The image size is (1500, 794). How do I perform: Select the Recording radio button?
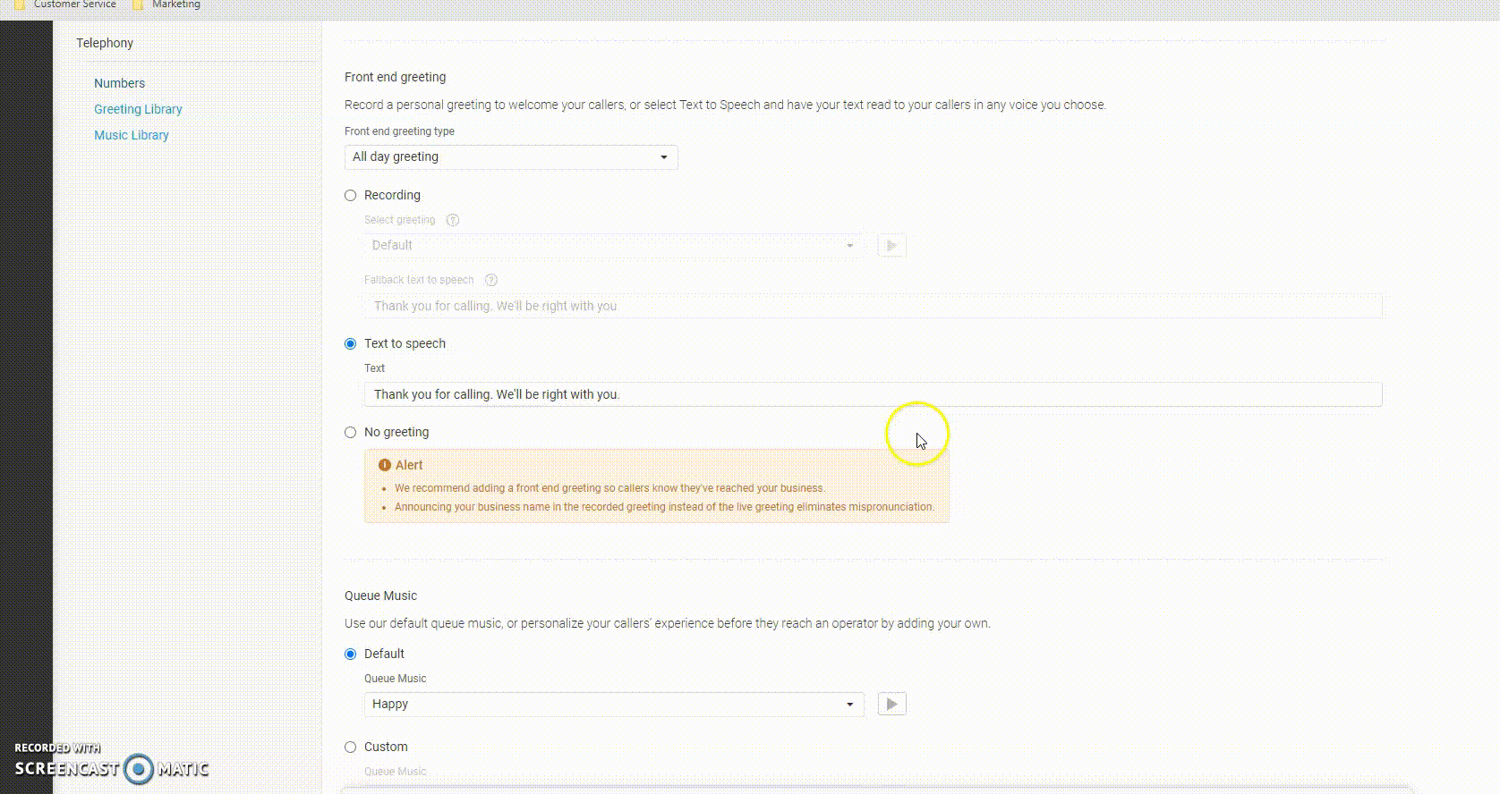[x=351, y=196]
